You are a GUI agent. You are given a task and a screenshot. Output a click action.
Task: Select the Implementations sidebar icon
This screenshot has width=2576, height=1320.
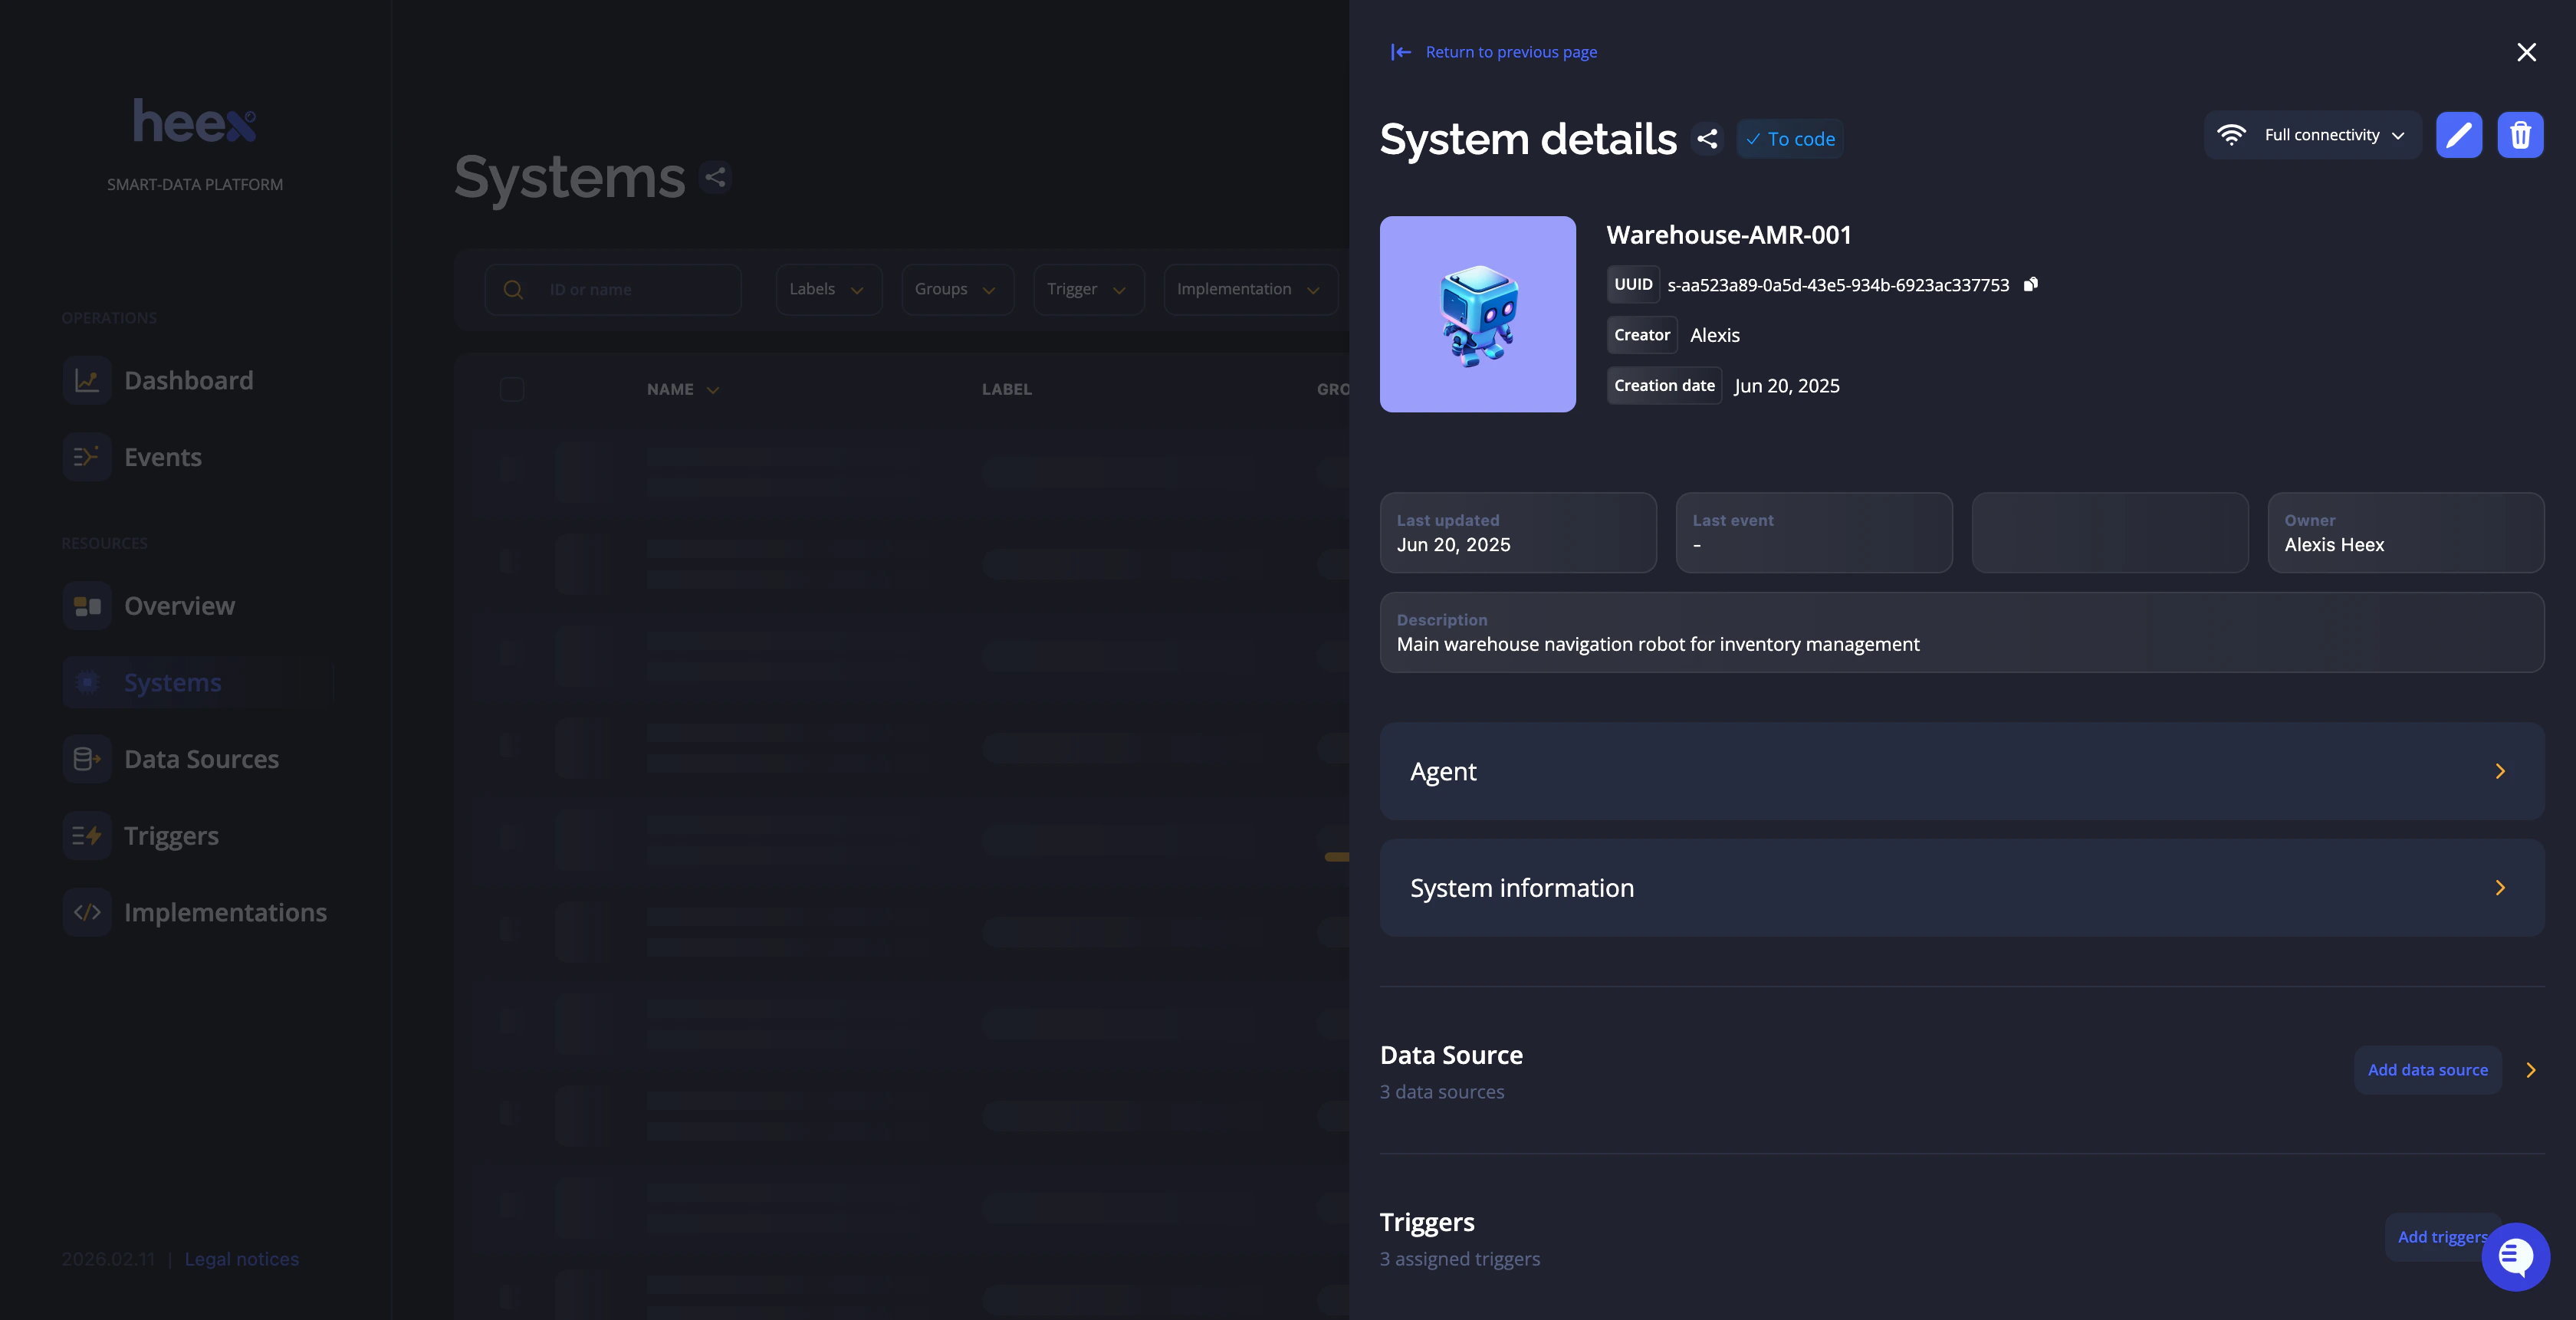coord(87,912)
